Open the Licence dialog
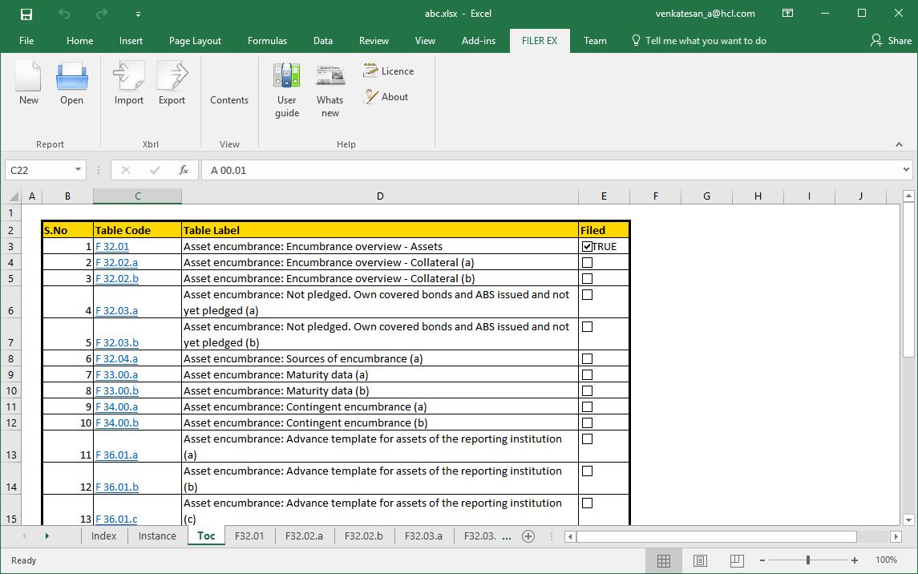Image resolution: width=918 pixels, height=574 pixels. [x=388, y=71]
